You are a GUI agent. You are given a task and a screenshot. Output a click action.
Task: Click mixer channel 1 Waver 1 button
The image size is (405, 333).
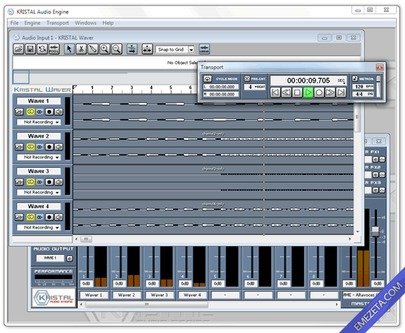point(94,295)
